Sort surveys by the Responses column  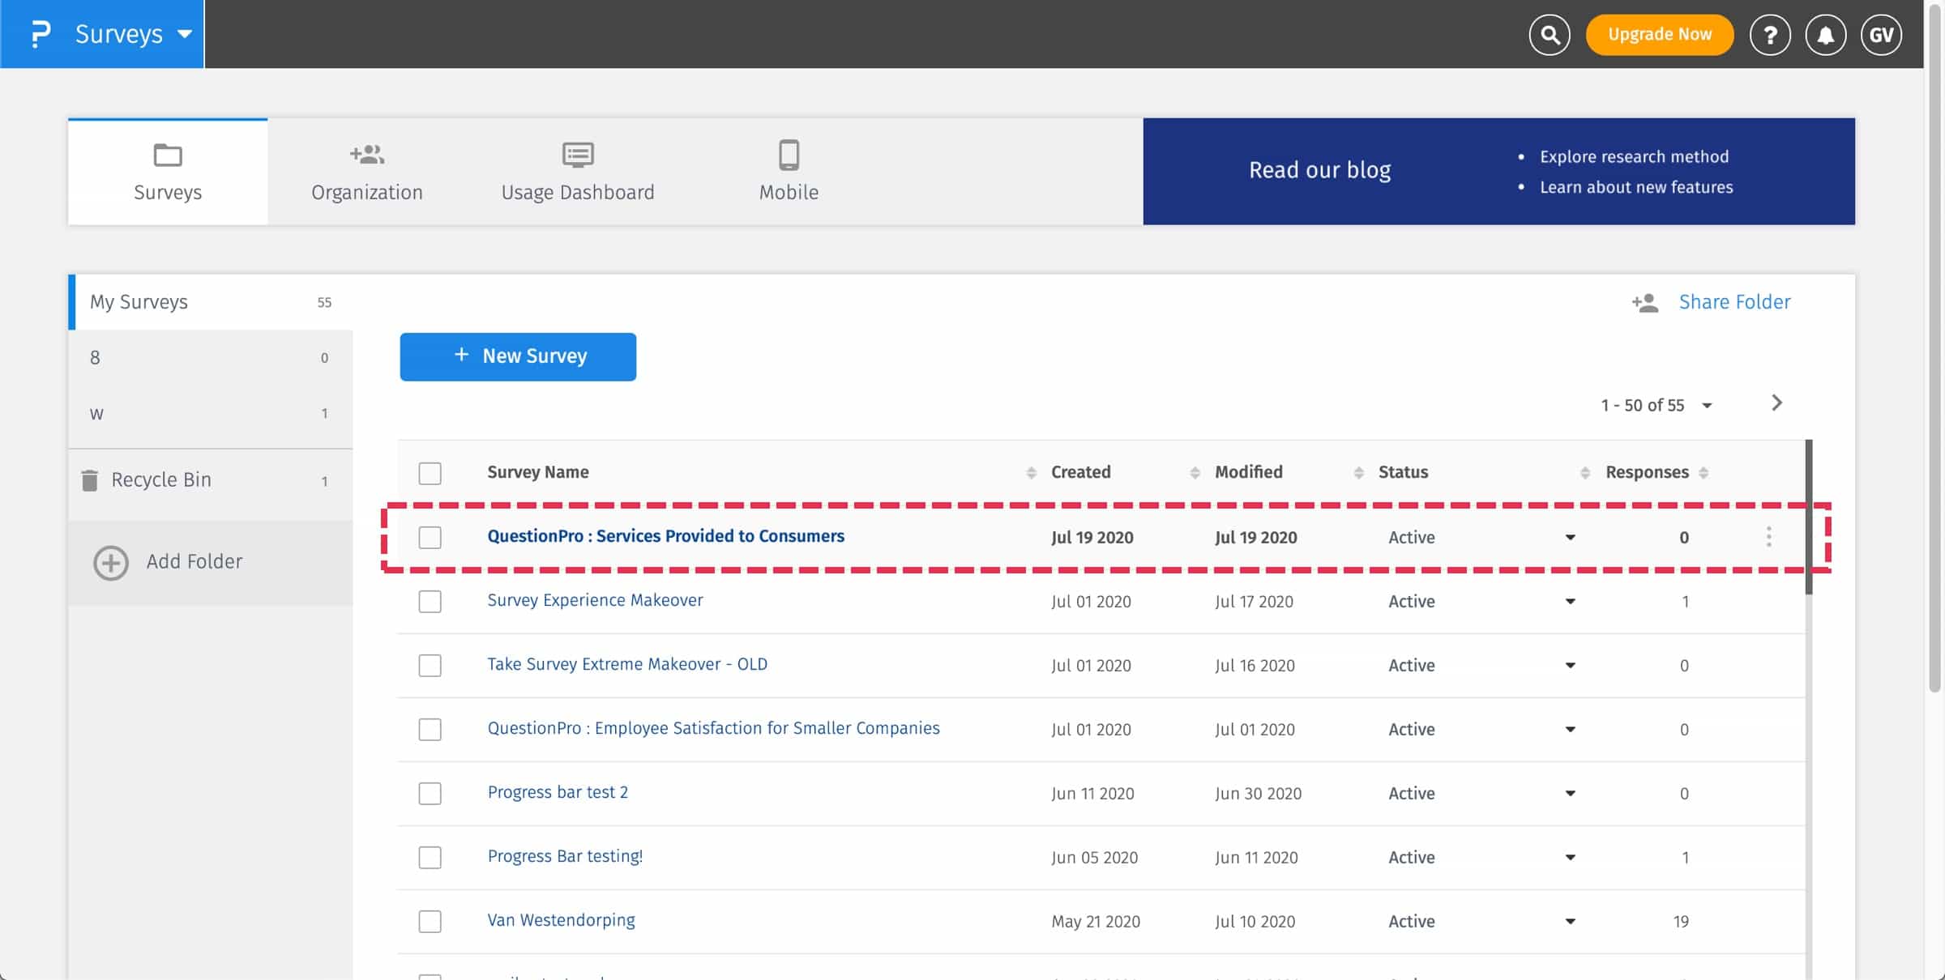[x=1703, y=473]
